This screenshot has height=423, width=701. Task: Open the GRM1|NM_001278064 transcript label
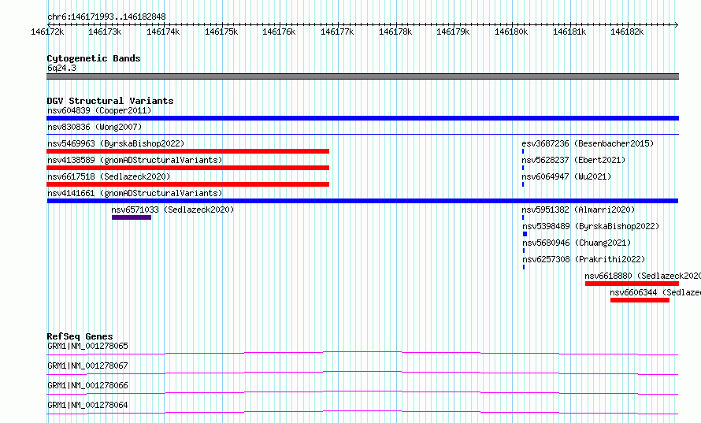(87, 405)
